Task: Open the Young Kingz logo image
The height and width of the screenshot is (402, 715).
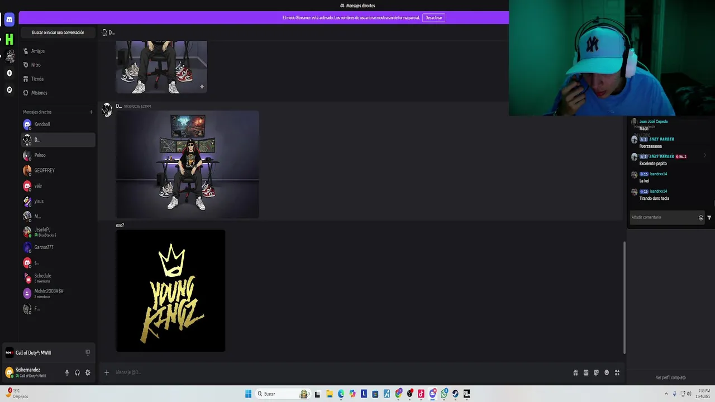Action: [170, 291]
